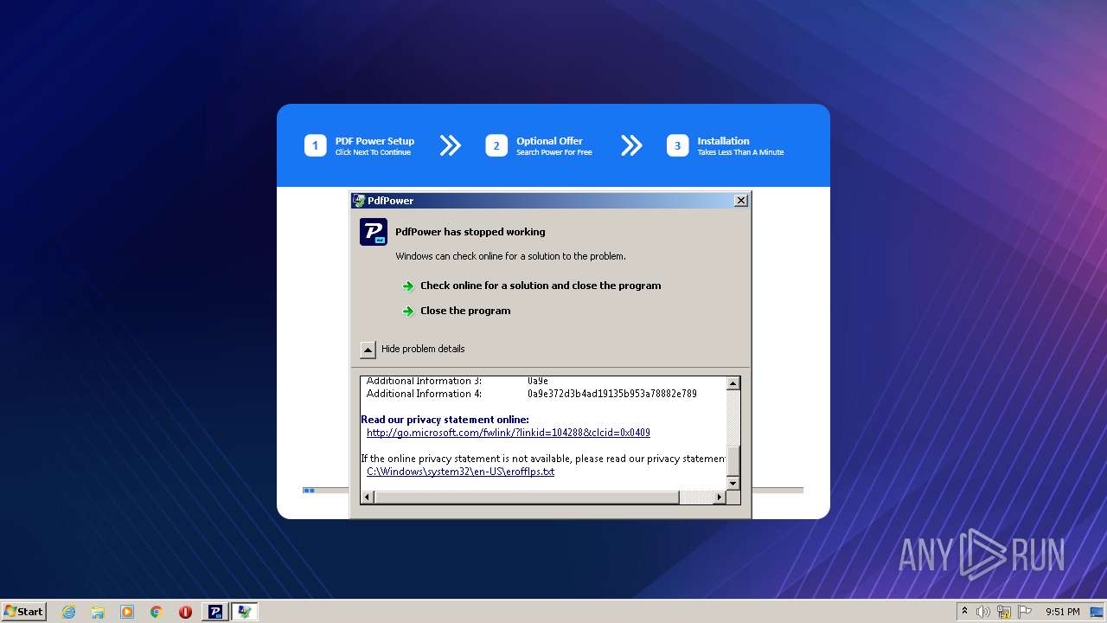The width and height of the screenshot is (1107, 623).
Task: Collapse problem details with Hide arrow
Action: pyautogui.click(x=368, y=350)
